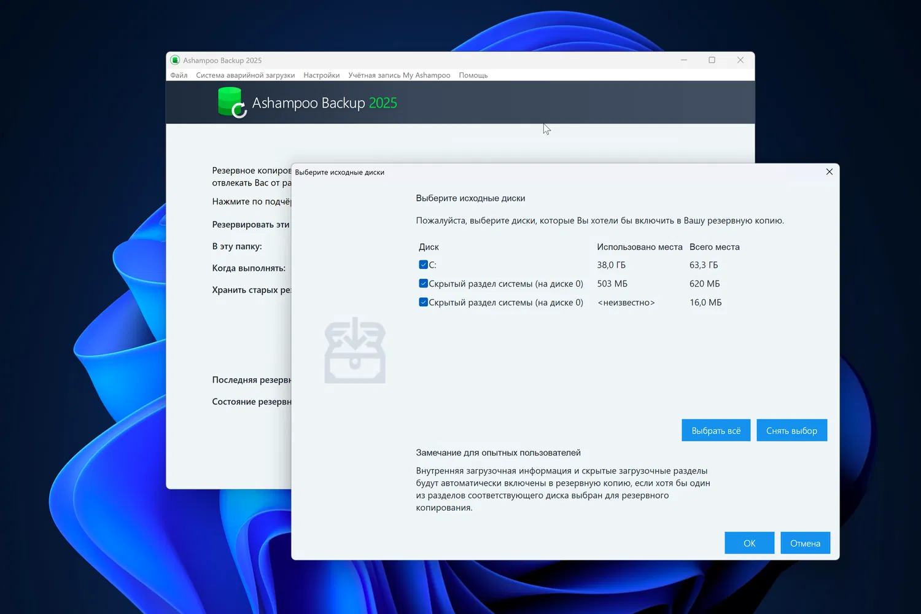Toggle the C: drive checkbox
This screenshot has height=614, width=921.
[x=423, y=265]
